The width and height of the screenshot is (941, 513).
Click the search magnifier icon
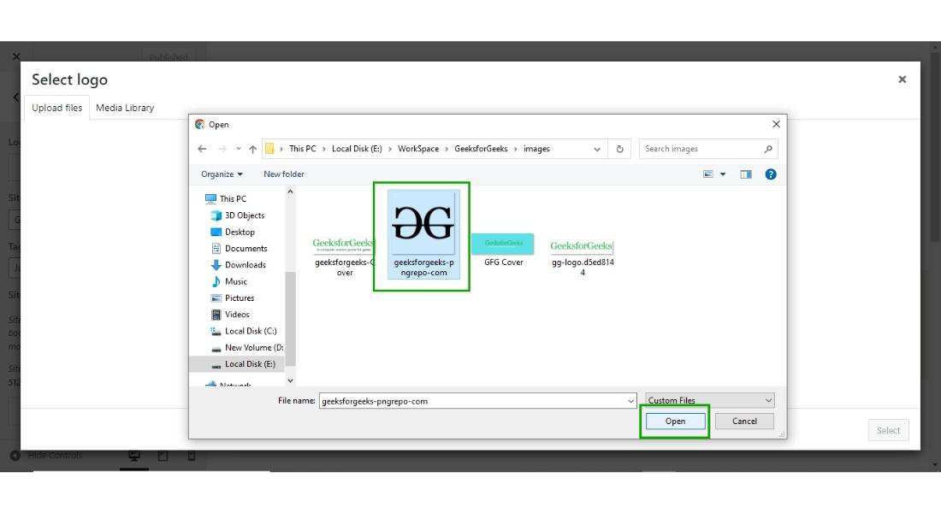(768, 149)
